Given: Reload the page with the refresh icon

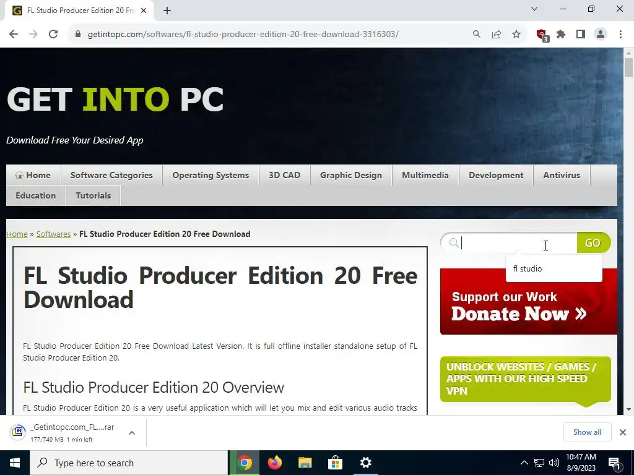Looking at the screenshot, I should coord(53,35).
